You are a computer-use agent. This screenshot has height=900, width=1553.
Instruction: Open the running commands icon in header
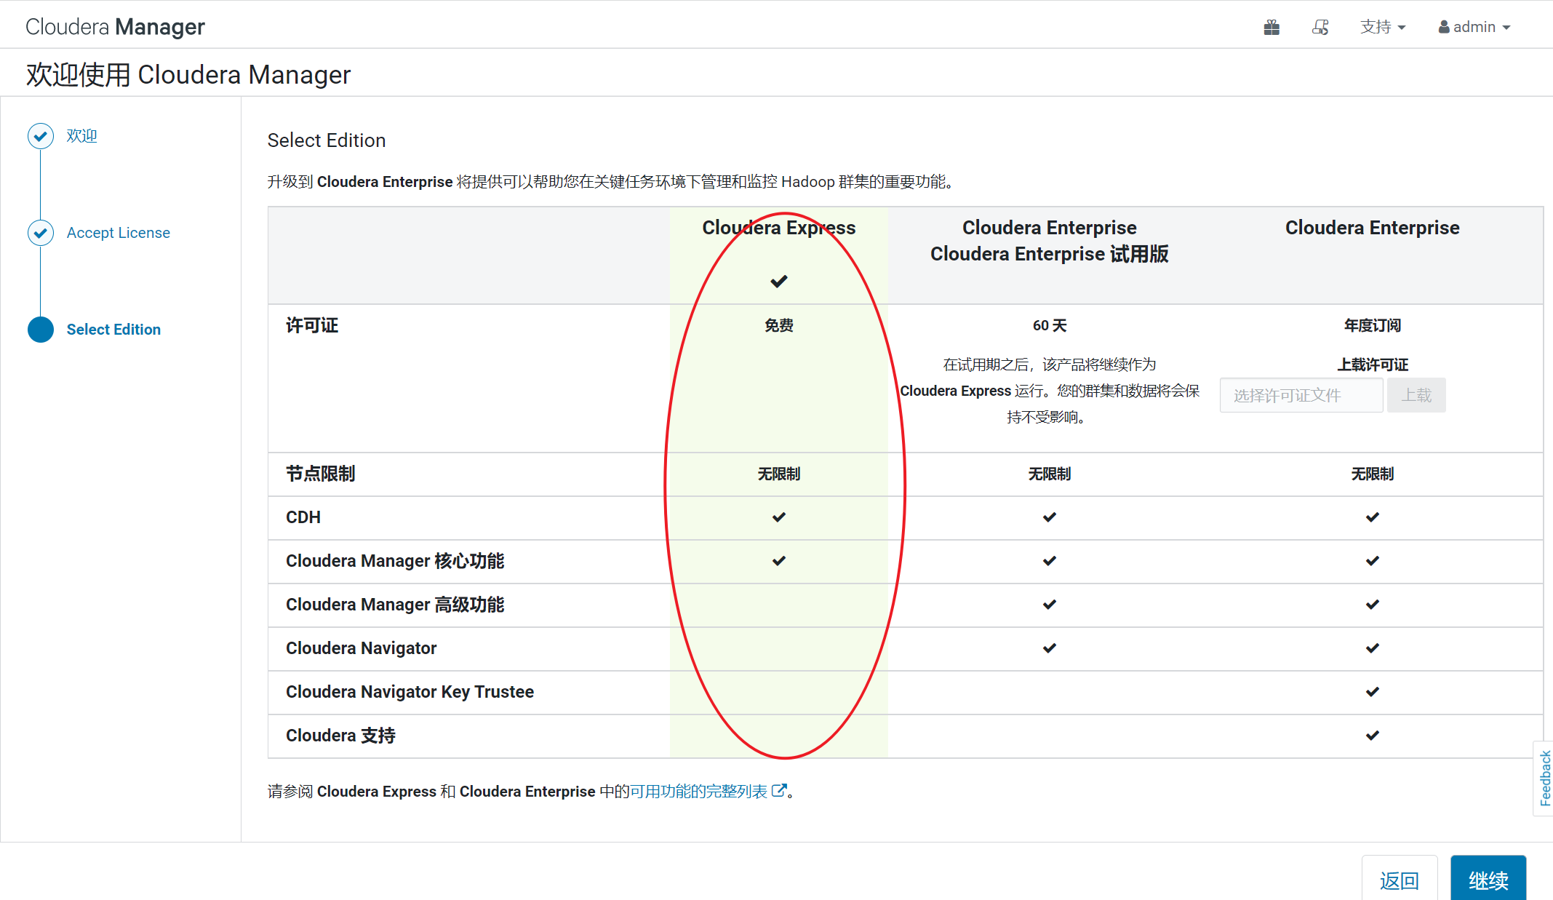click(1320, 28)
